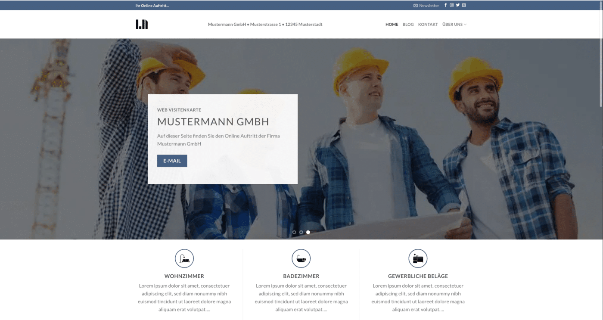This screenshot has height=320, width=603.
Task: Open the Wohnzimmer heading
Action: tap(184, 276)
